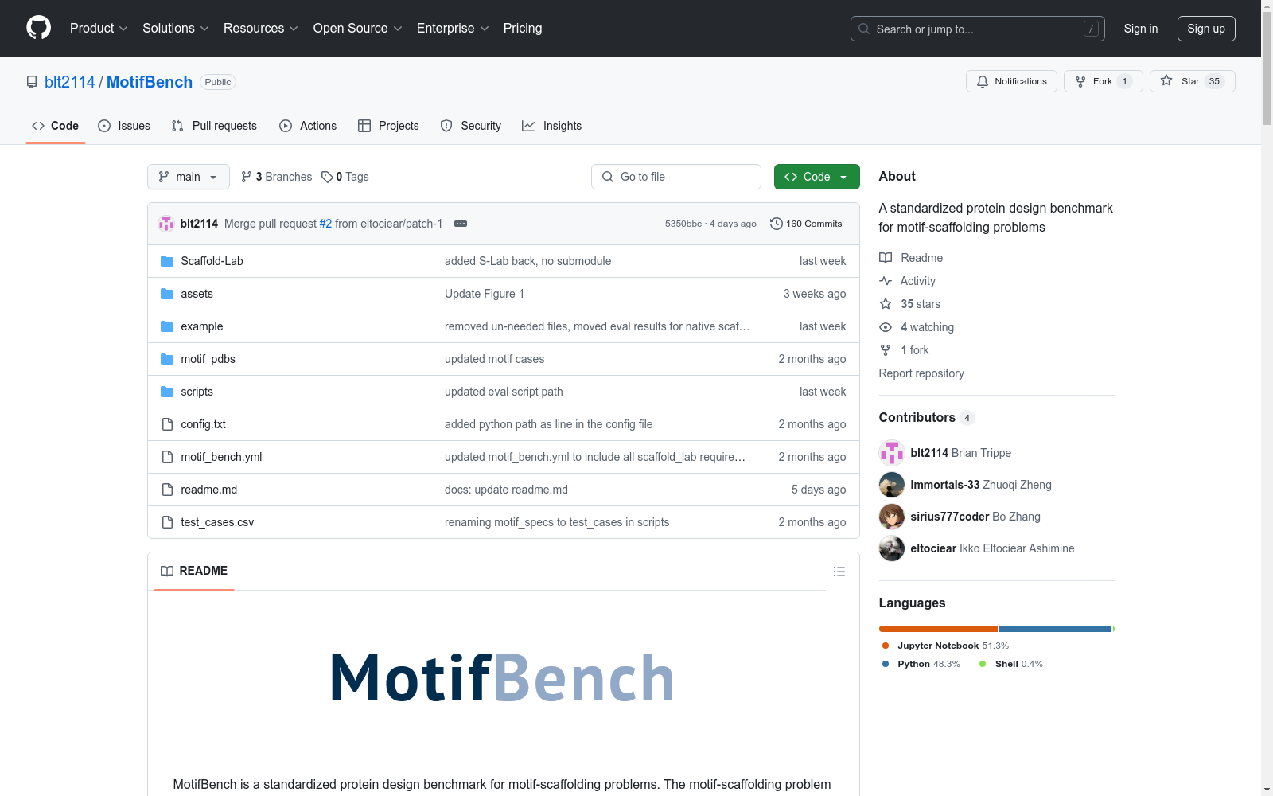Click the motif_pdbs folder icon
The image size is (1273, 796).
tap(167, 359)
